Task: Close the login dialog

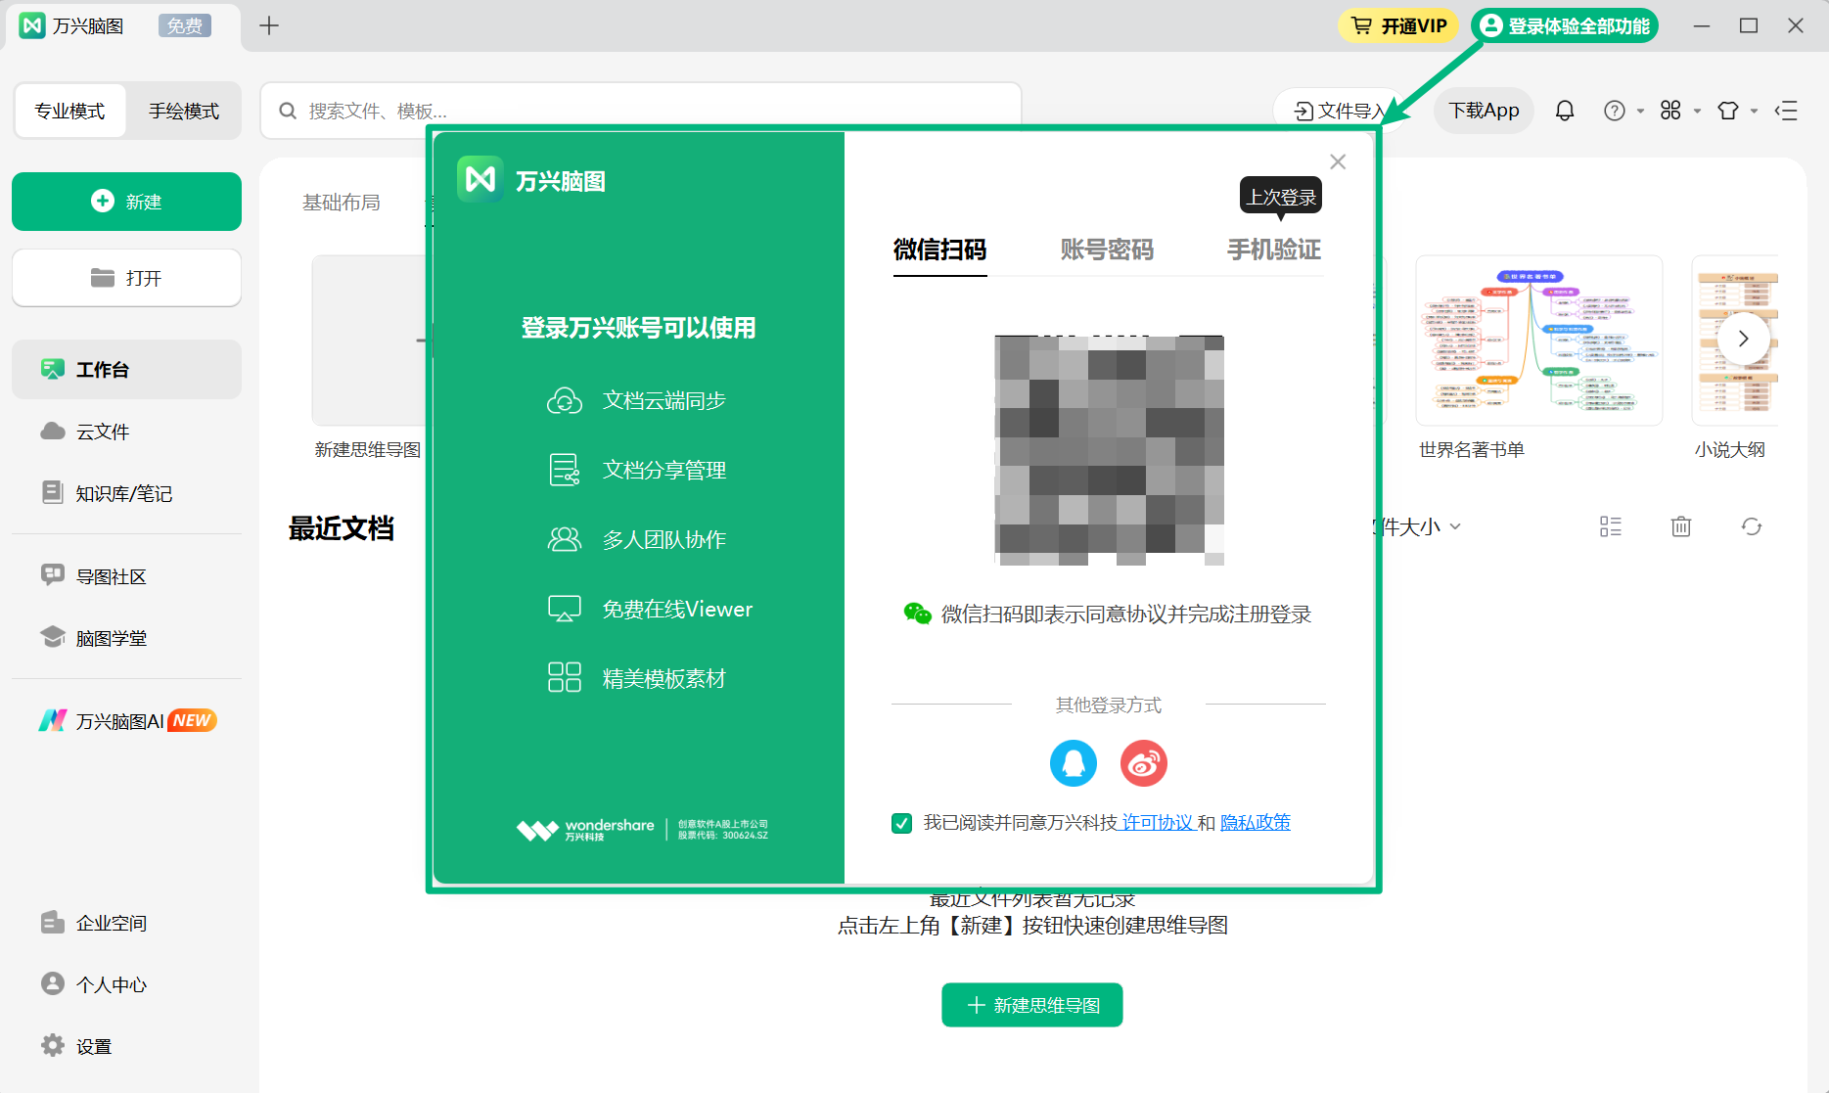Action: 1338,161
